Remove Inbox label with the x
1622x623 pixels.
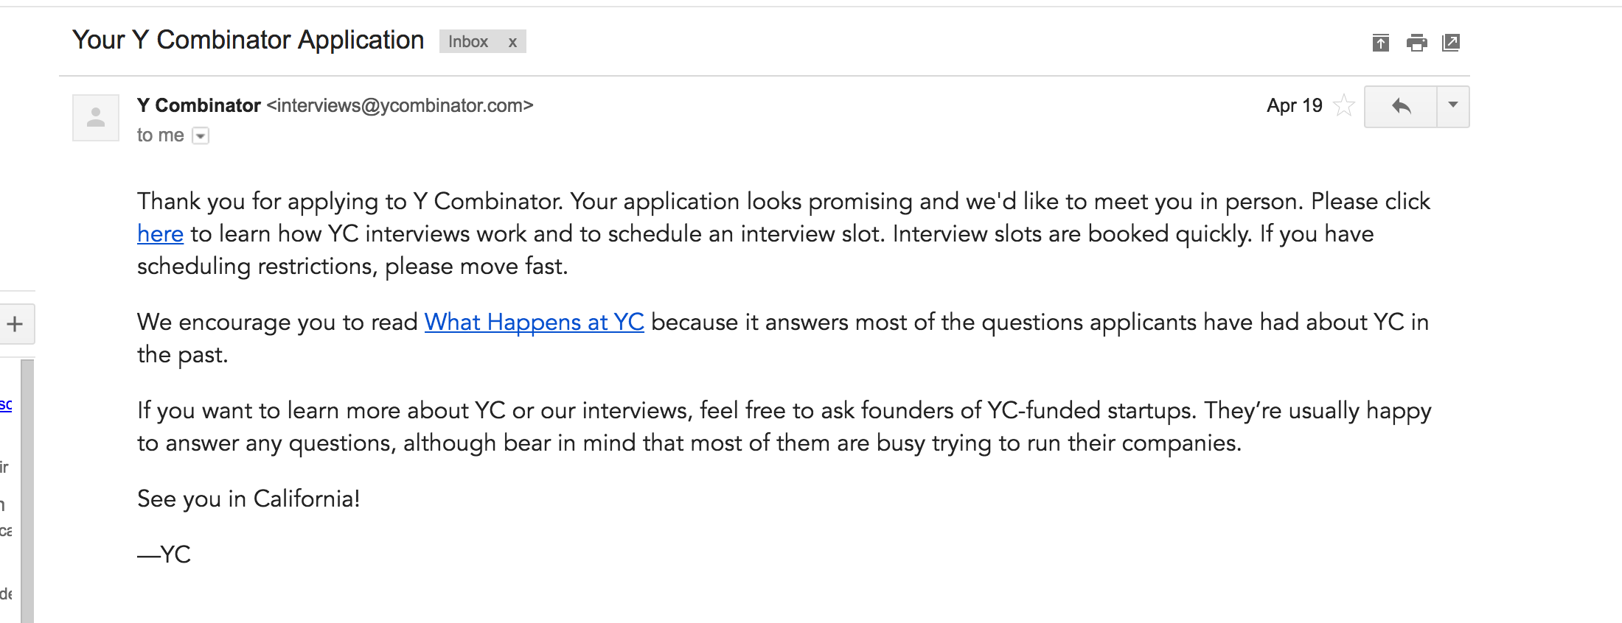[x=512, y=42]
